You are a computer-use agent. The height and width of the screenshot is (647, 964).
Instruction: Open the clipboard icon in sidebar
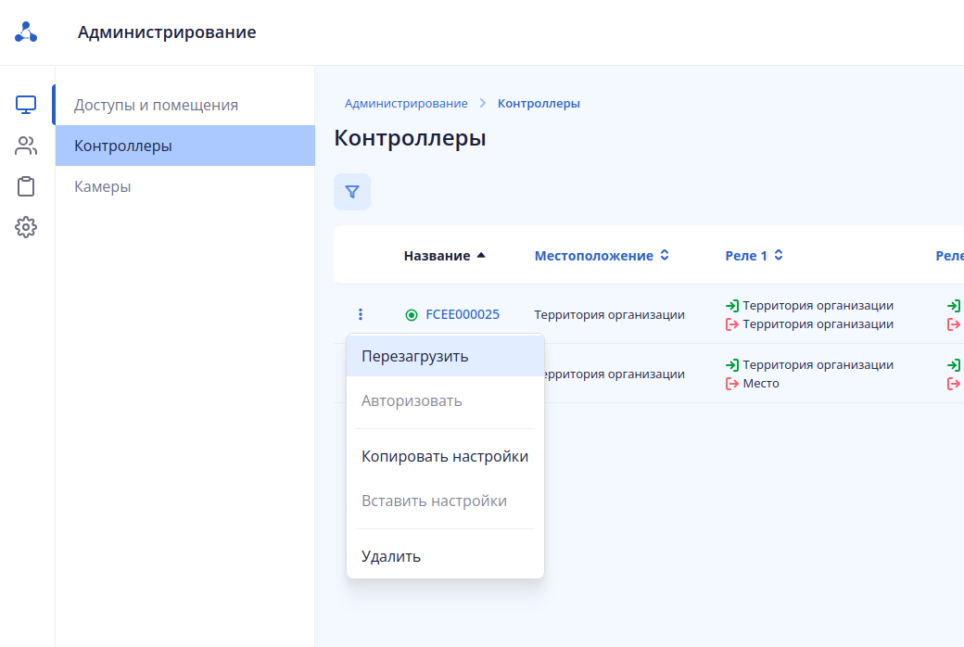[26, 186]
